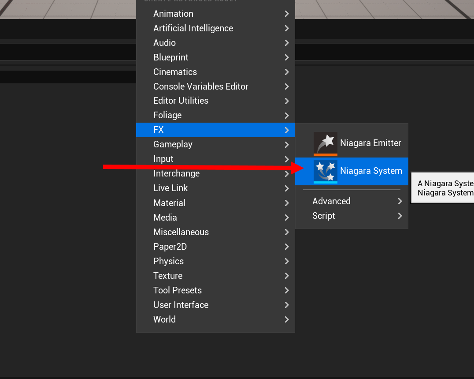Choose the Niagara Emitter label

point(370,143)
